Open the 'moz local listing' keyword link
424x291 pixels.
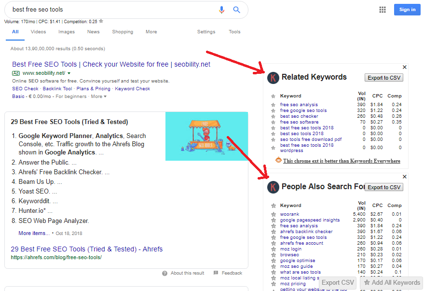pyautogui.click(x=300, y=278)
